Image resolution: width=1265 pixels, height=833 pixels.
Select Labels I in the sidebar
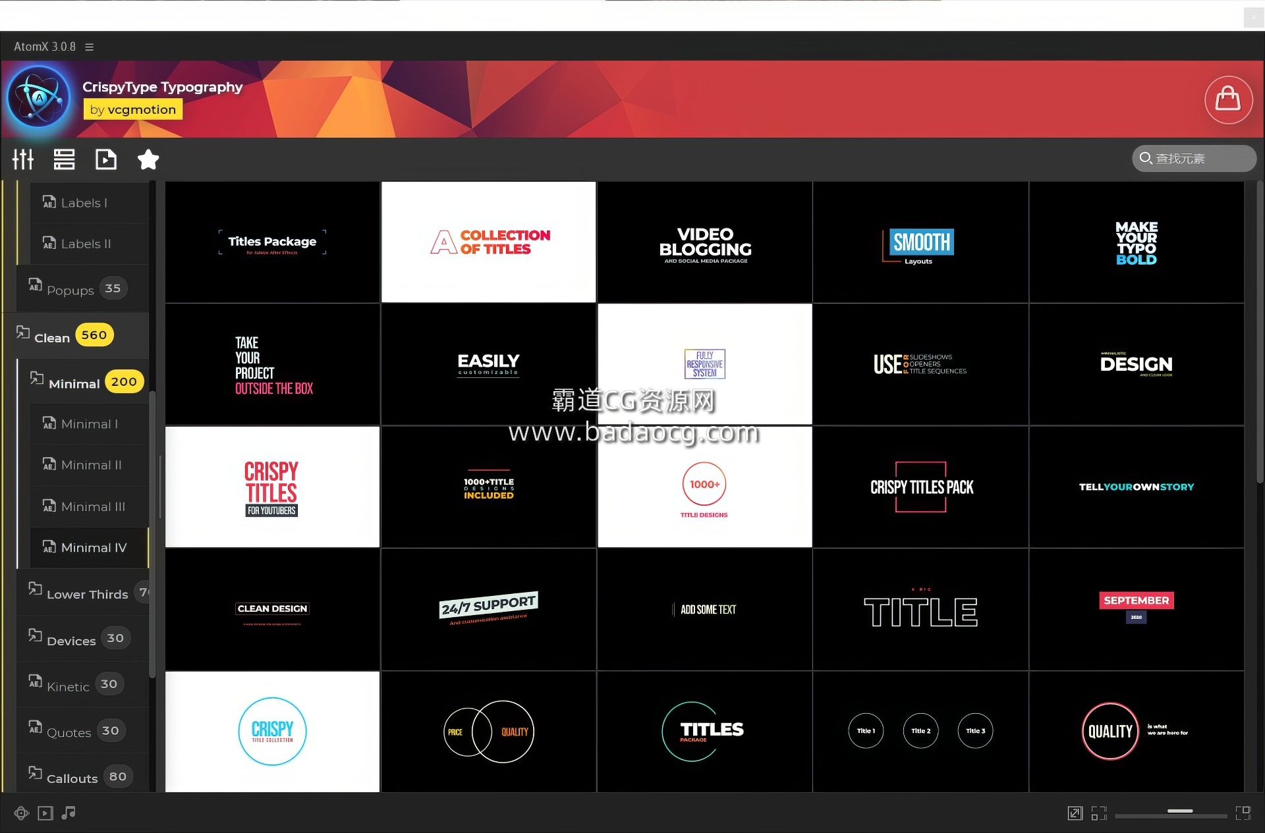90,203
